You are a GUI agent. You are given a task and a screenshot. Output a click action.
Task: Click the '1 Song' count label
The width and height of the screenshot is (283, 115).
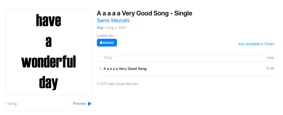point(11,104)
